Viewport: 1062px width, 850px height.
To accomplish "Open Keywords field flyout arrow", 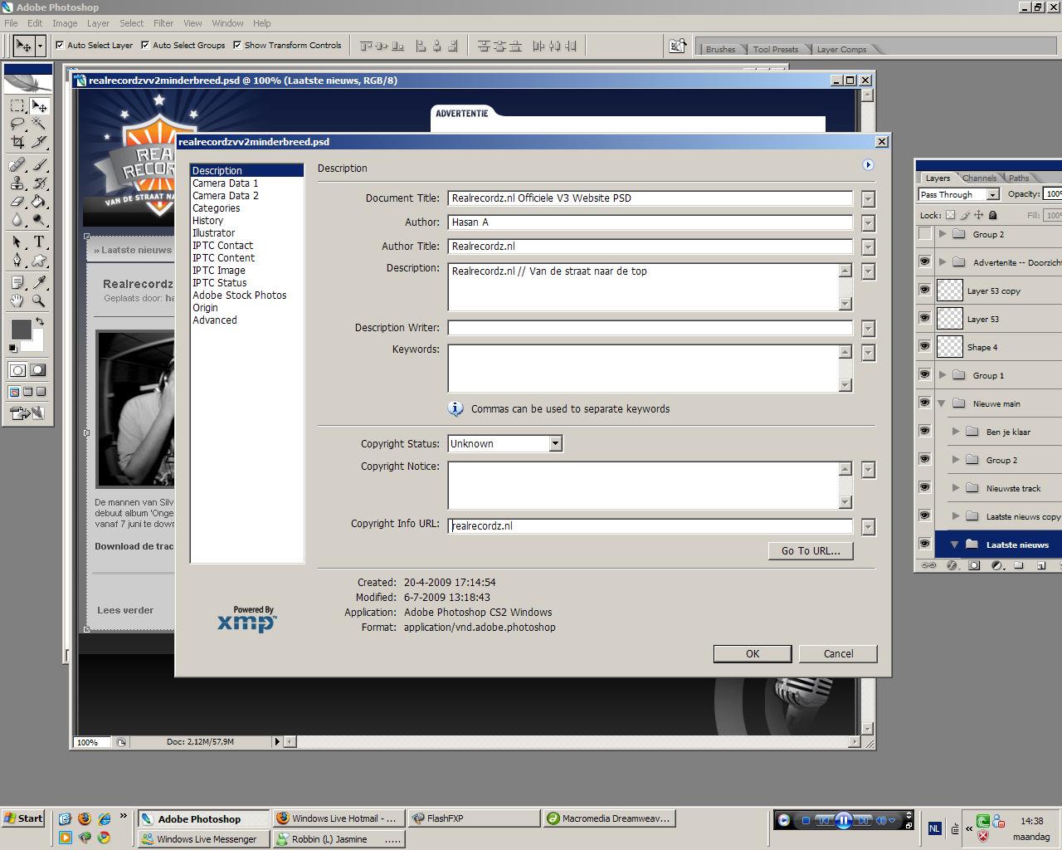I will tap(868, 354).
